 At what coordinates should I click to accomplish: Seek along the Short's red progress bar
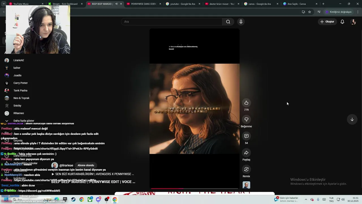(194, 188)
